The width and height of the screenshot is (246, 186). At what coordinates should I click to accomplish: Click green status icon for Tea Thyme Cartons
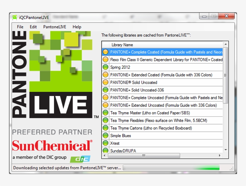105,128
